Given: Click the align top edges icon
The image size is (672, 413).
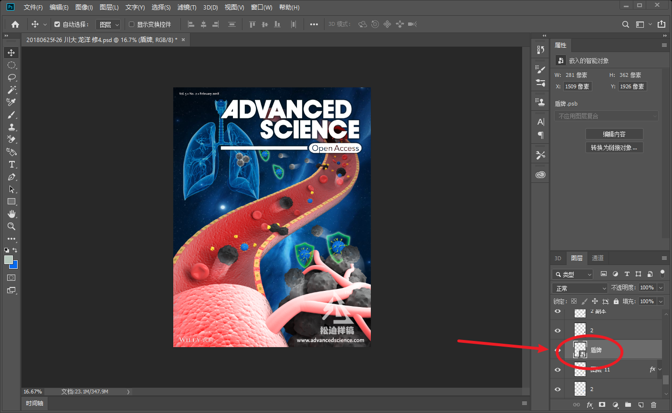Looking at the screenshot, I should (252, 24).
